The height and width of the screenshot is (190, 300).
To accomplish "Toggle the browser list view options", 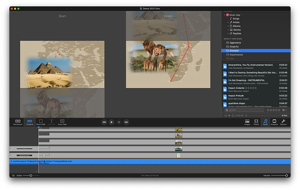I will tap(285, 110).
